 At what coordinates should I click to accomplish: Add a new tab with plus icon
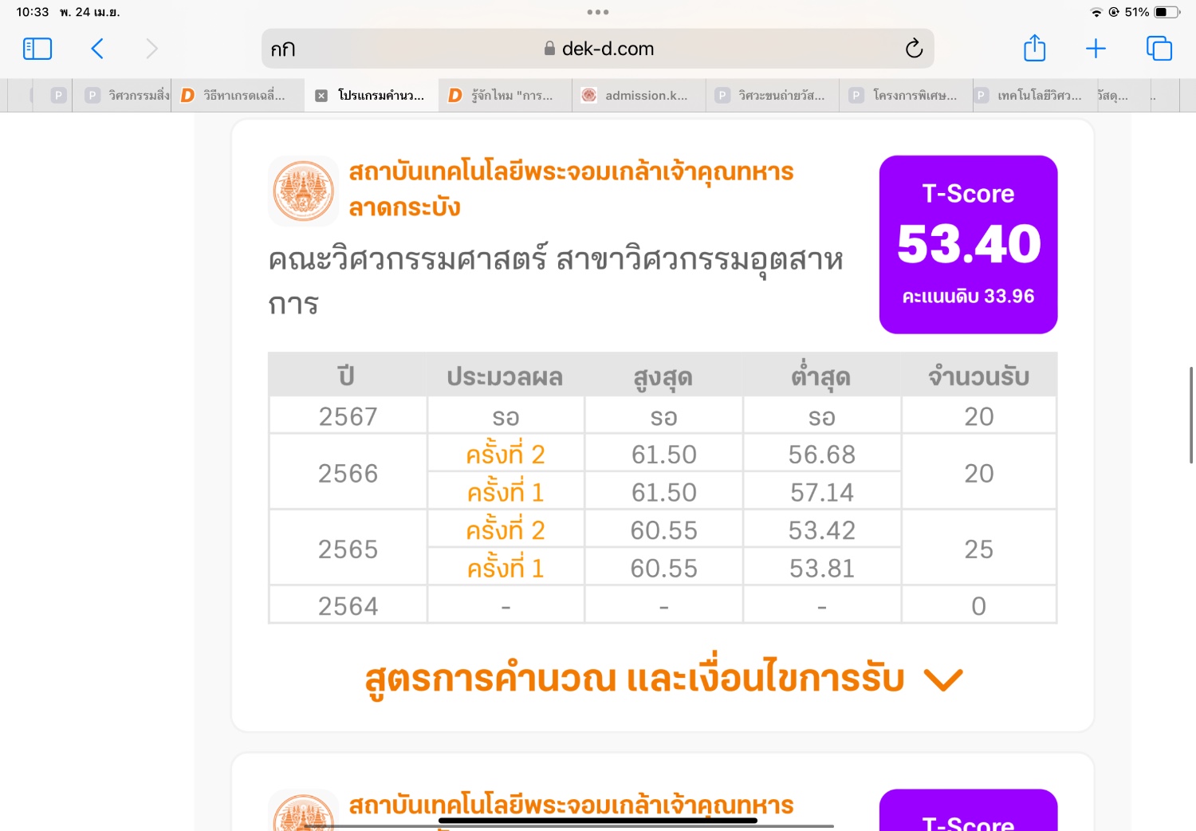point(1096,49)
